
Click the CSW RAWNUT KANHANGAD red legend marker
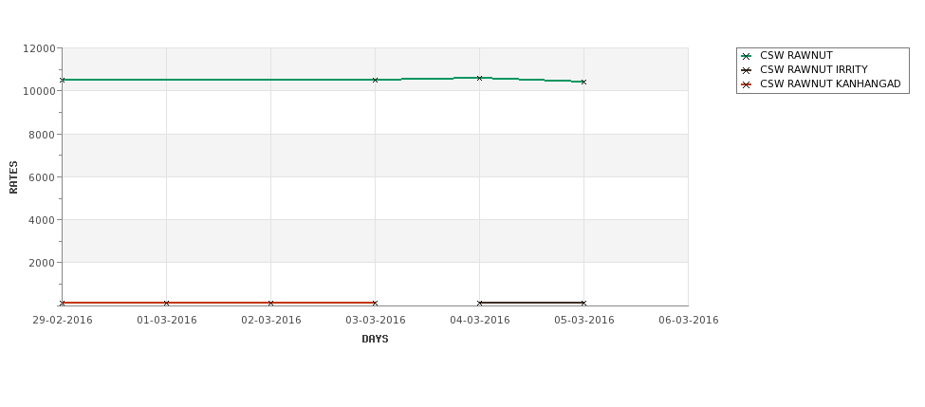tap(747, 84)
